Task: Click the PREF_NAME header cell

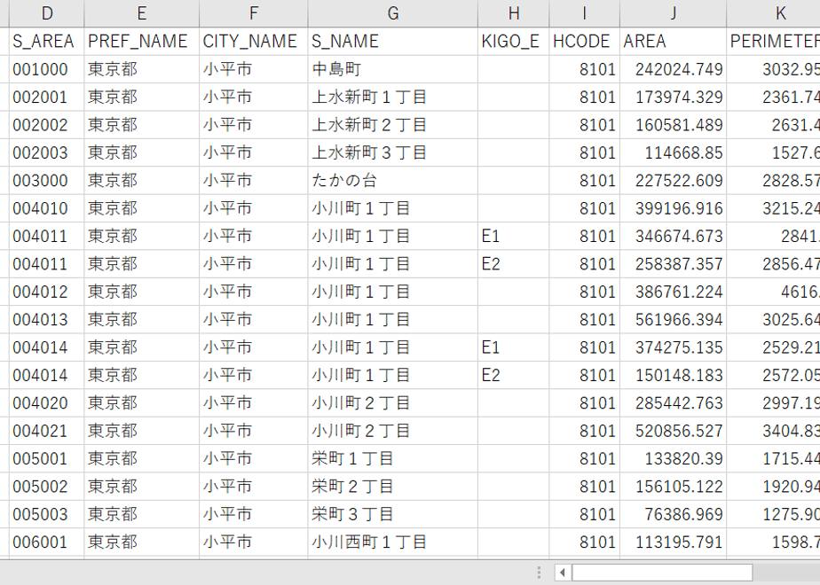Action: pyautogui.click(x=142, y=42)
